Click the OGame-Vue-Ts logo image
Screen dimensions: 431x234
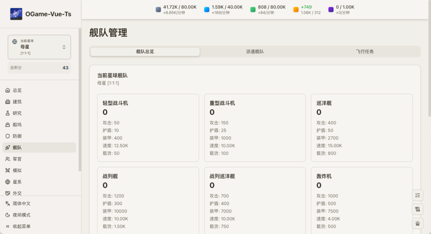pyautogui.click(x=16, y=14)
